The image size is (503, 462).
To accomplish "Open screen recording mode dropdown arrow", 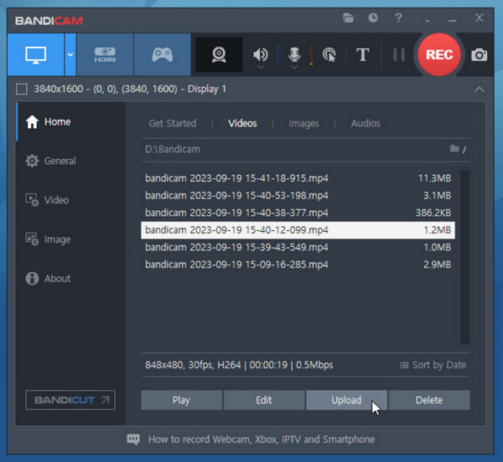I will pos(70,54).
